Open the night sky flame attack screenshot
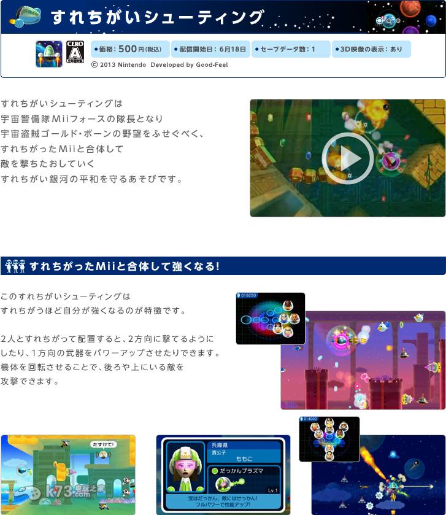The image size is (446, 515). pyautogui.click(x=393, y=485)
